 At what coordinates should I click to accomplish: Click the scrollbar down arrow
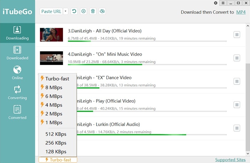tap(247, 153)
